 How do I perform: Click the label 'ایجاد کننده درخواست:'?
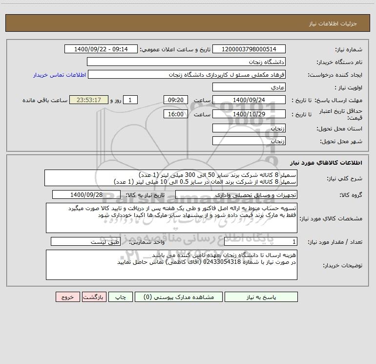tap(335, 75)
